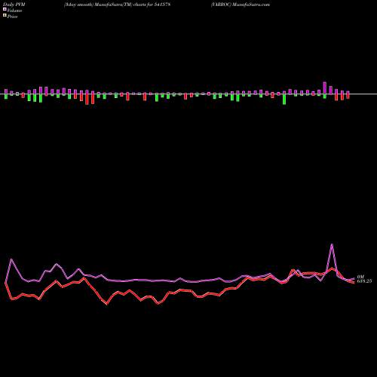Select the 'Volume' legend label

point(14,11)
